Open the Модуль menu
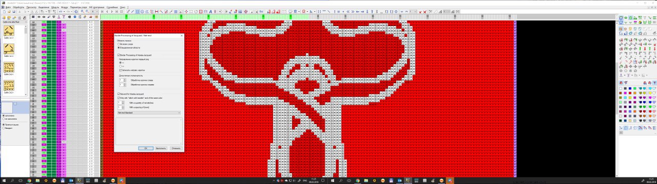The width and height of the screenshot is (657, 184). 55,7
